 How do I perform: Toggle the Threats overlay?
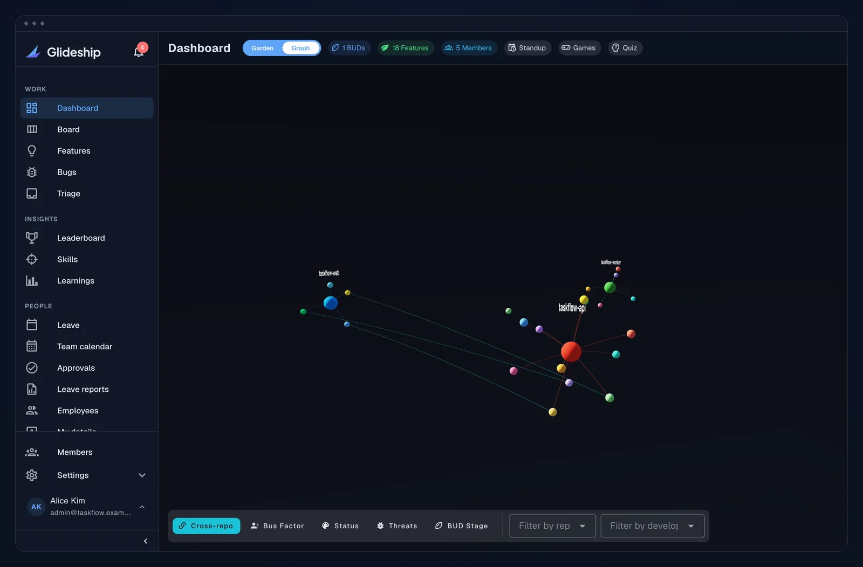click(397, 526)
